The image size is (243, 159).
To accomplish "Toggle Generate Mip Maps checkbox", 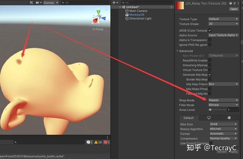I will pos(210,75).
